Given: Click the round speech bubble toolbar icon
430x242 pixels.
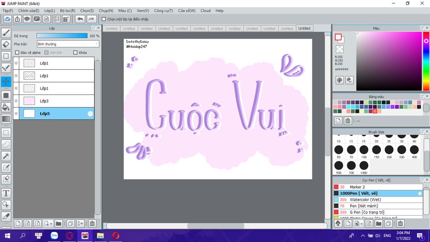Looking at the screenshot, I should click(x=27, y=19).
